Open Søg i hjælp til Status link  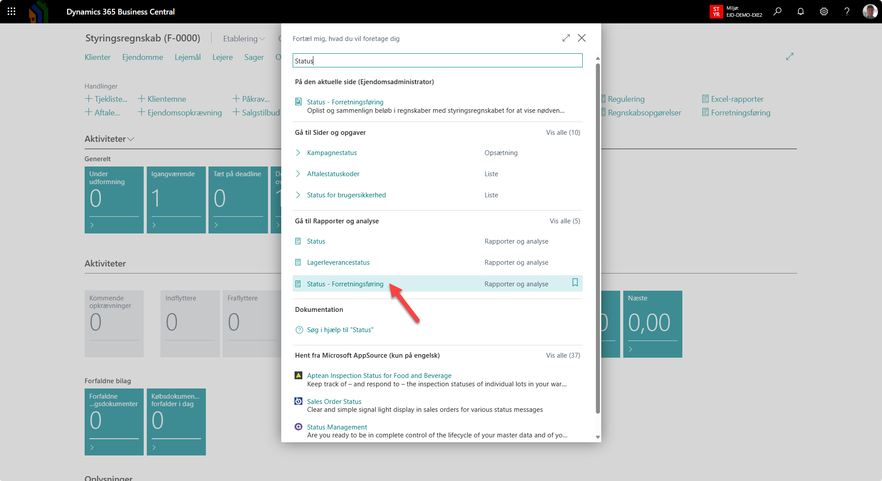[x=340, y=330]
